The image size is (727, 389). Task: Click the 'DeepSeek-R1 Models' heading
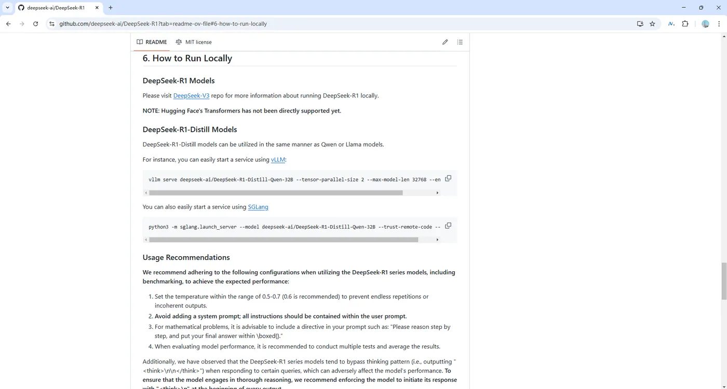(179, 80)
